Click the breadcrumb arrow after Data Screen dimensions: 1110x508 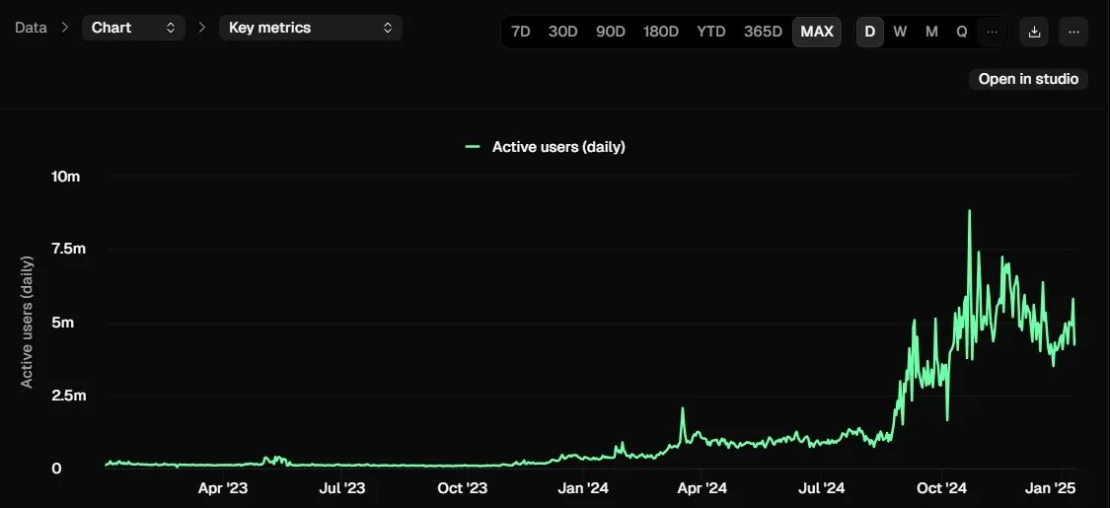[x=65, y=28]
